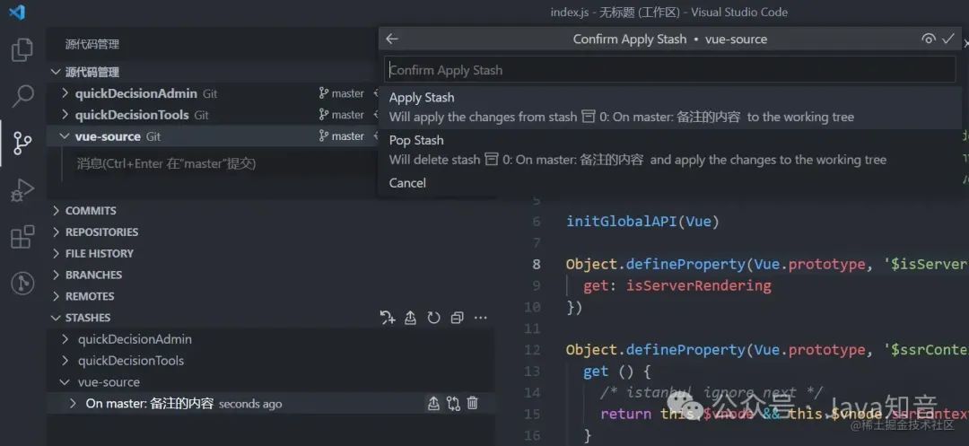Choose Cancel in the quick pick
This screenshot has width=969, height=446.
point(670,183)
